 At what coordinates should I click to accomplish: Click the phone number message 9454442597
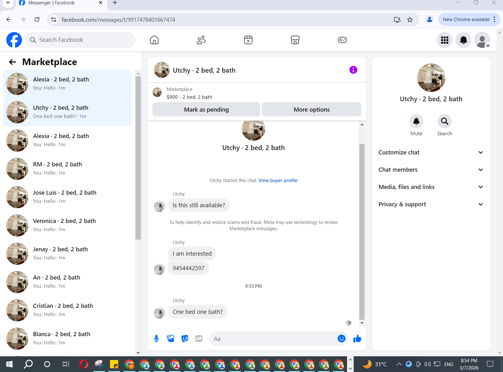pyautogui.click(x=189, y=268)
